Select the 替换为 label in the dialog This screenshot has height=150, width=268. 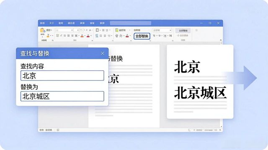(x=29, y=87)
